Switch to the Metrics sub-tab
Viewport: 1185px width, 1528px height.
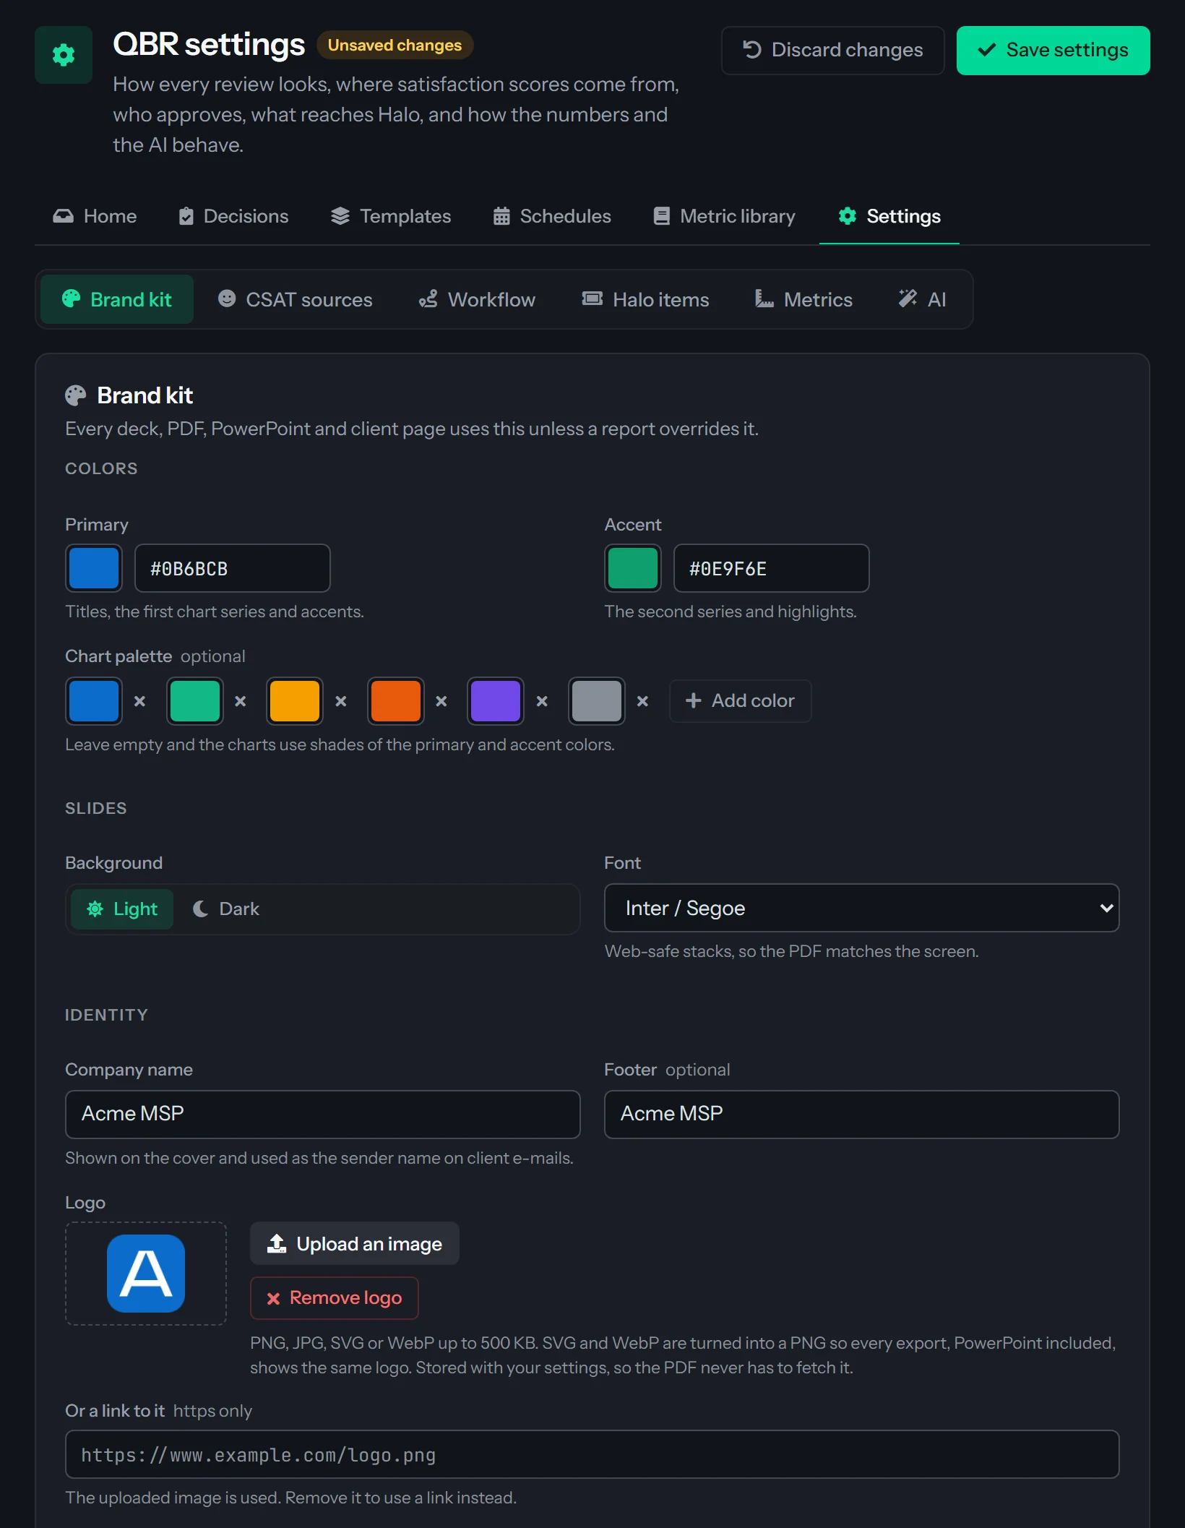click(x=803, y=299)
